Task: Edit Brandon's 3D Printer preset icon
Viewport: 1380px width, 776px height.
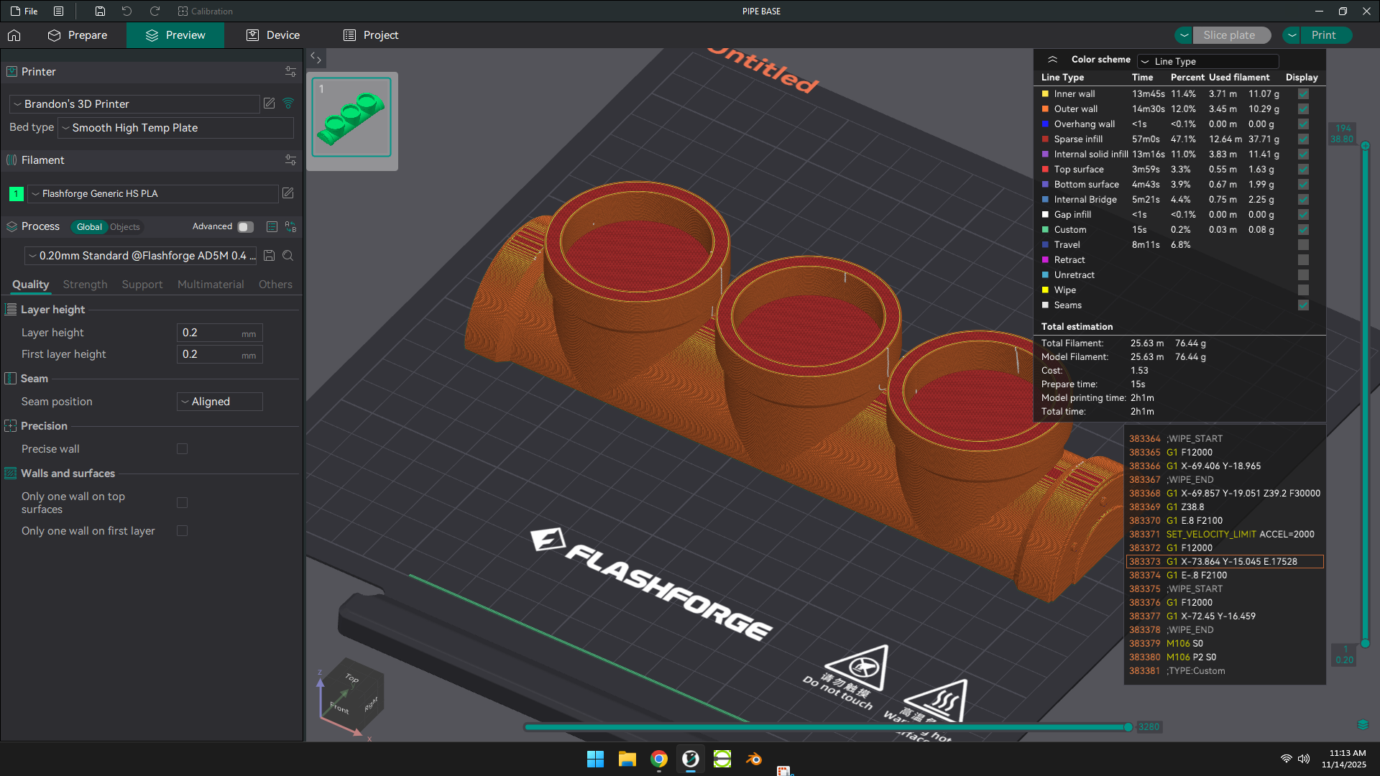Action: click(x=269, y=103)
